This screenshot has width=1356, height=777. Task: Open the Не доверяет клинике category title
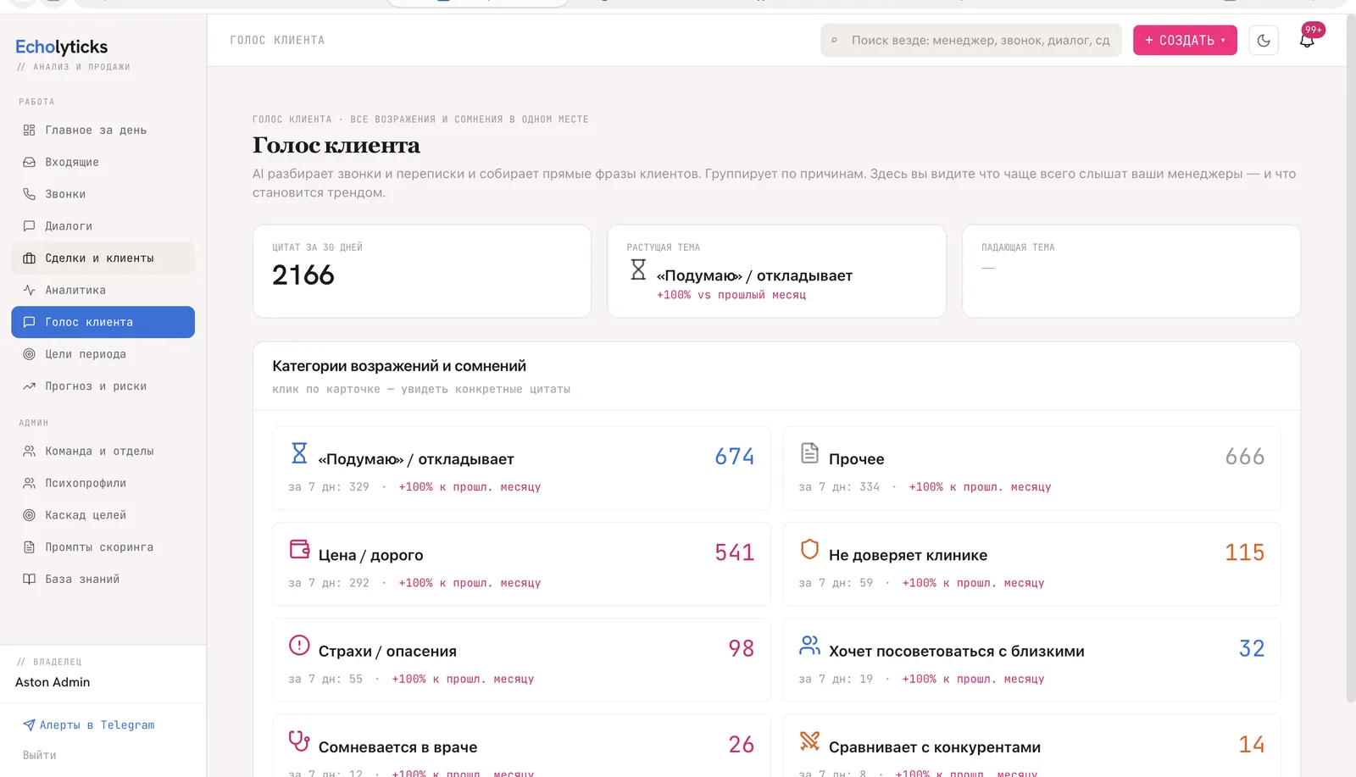tap(908, 555)
